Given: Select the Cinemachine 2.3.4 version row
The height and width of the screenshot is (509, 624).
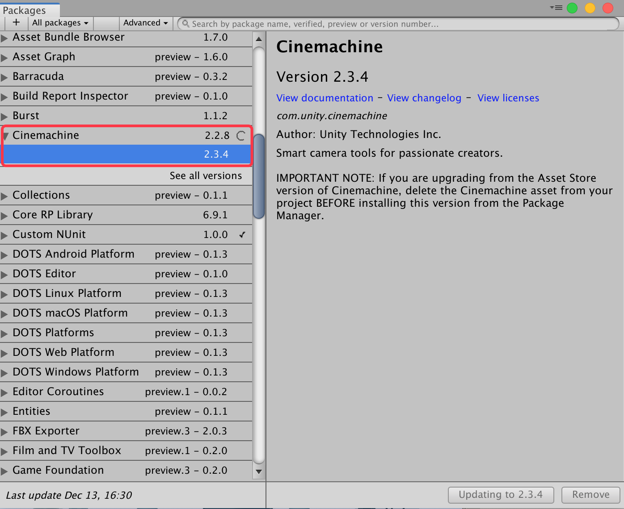Looking at the screenshot, I should pyautogui.click(x=126, y=154).
